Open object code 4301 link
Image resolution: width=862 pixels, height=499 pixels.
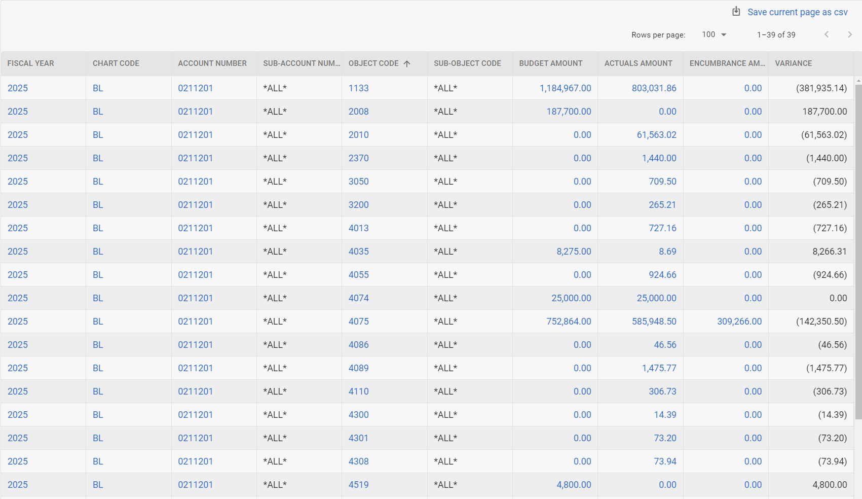(x=358, y=438)
